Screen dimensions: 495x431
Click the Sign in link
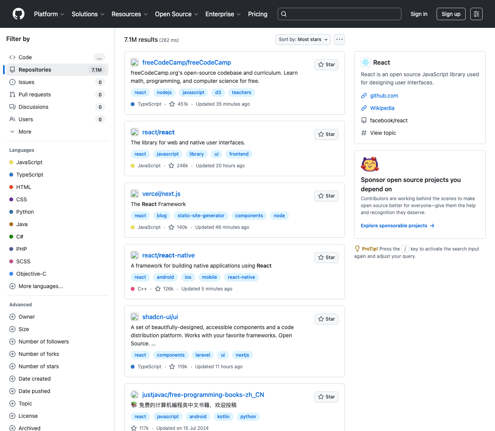(419, 14)
